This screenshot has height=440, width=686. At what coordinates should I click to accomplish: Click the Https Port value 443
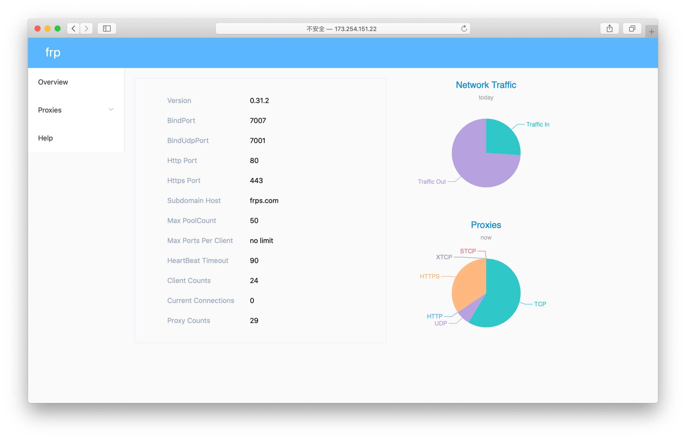tap(256, 181)
